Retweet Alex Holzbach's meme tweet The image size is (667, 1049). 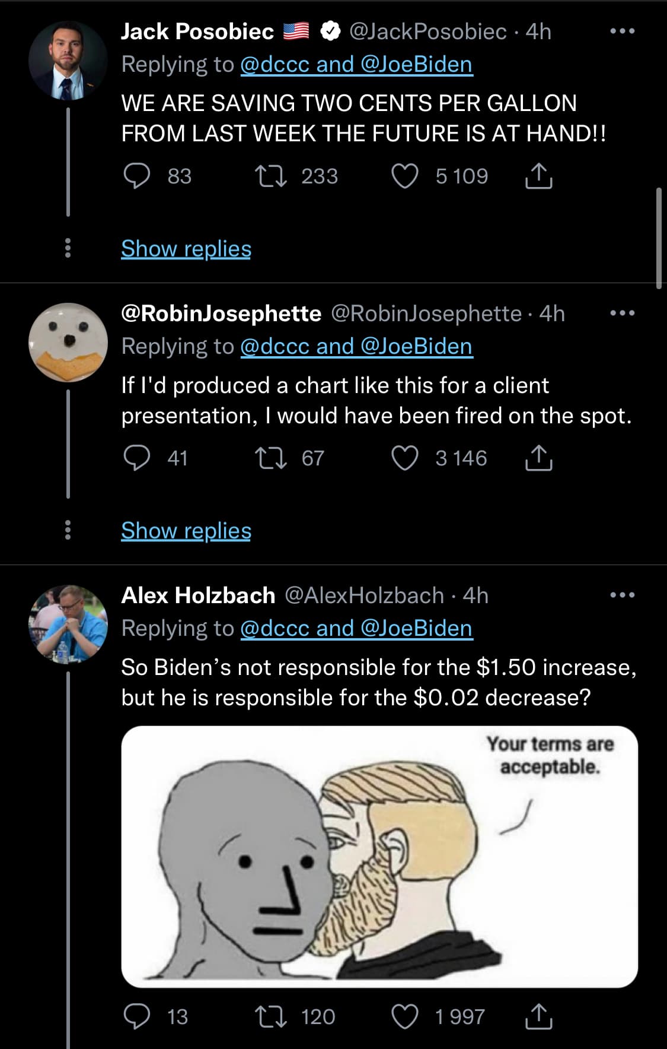click(271, 1016)
